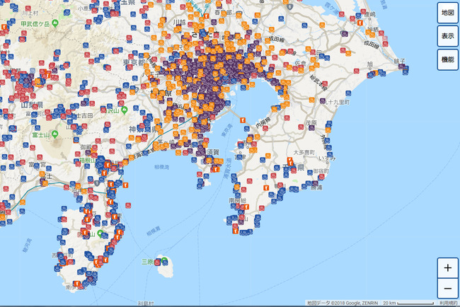This screenshot has width=460, height=307.
Task: Open the 機能 functions menu
Action: pyautogui.click(x=447, y=60)
